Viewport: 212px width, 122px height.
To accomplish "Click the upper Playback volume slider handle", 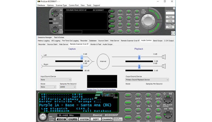I will pyautogui.click(x=139, y=57).
